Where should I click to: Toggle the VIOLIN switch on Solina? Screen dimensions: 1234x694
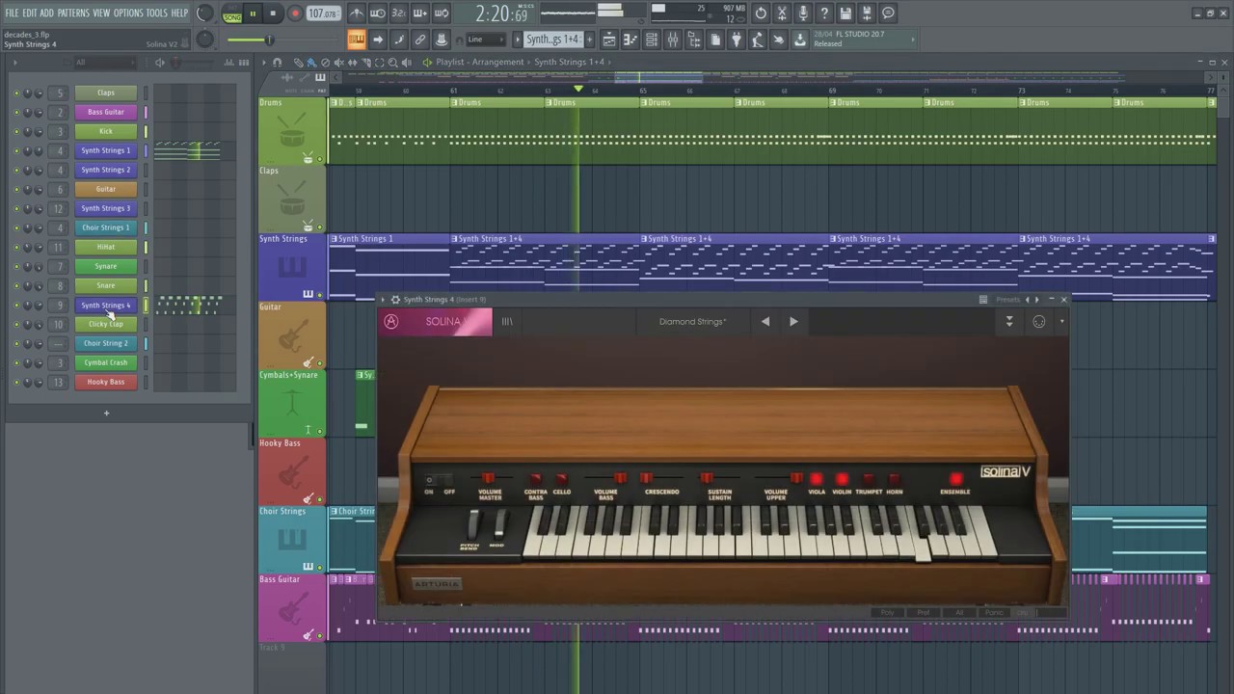point(842,479)
